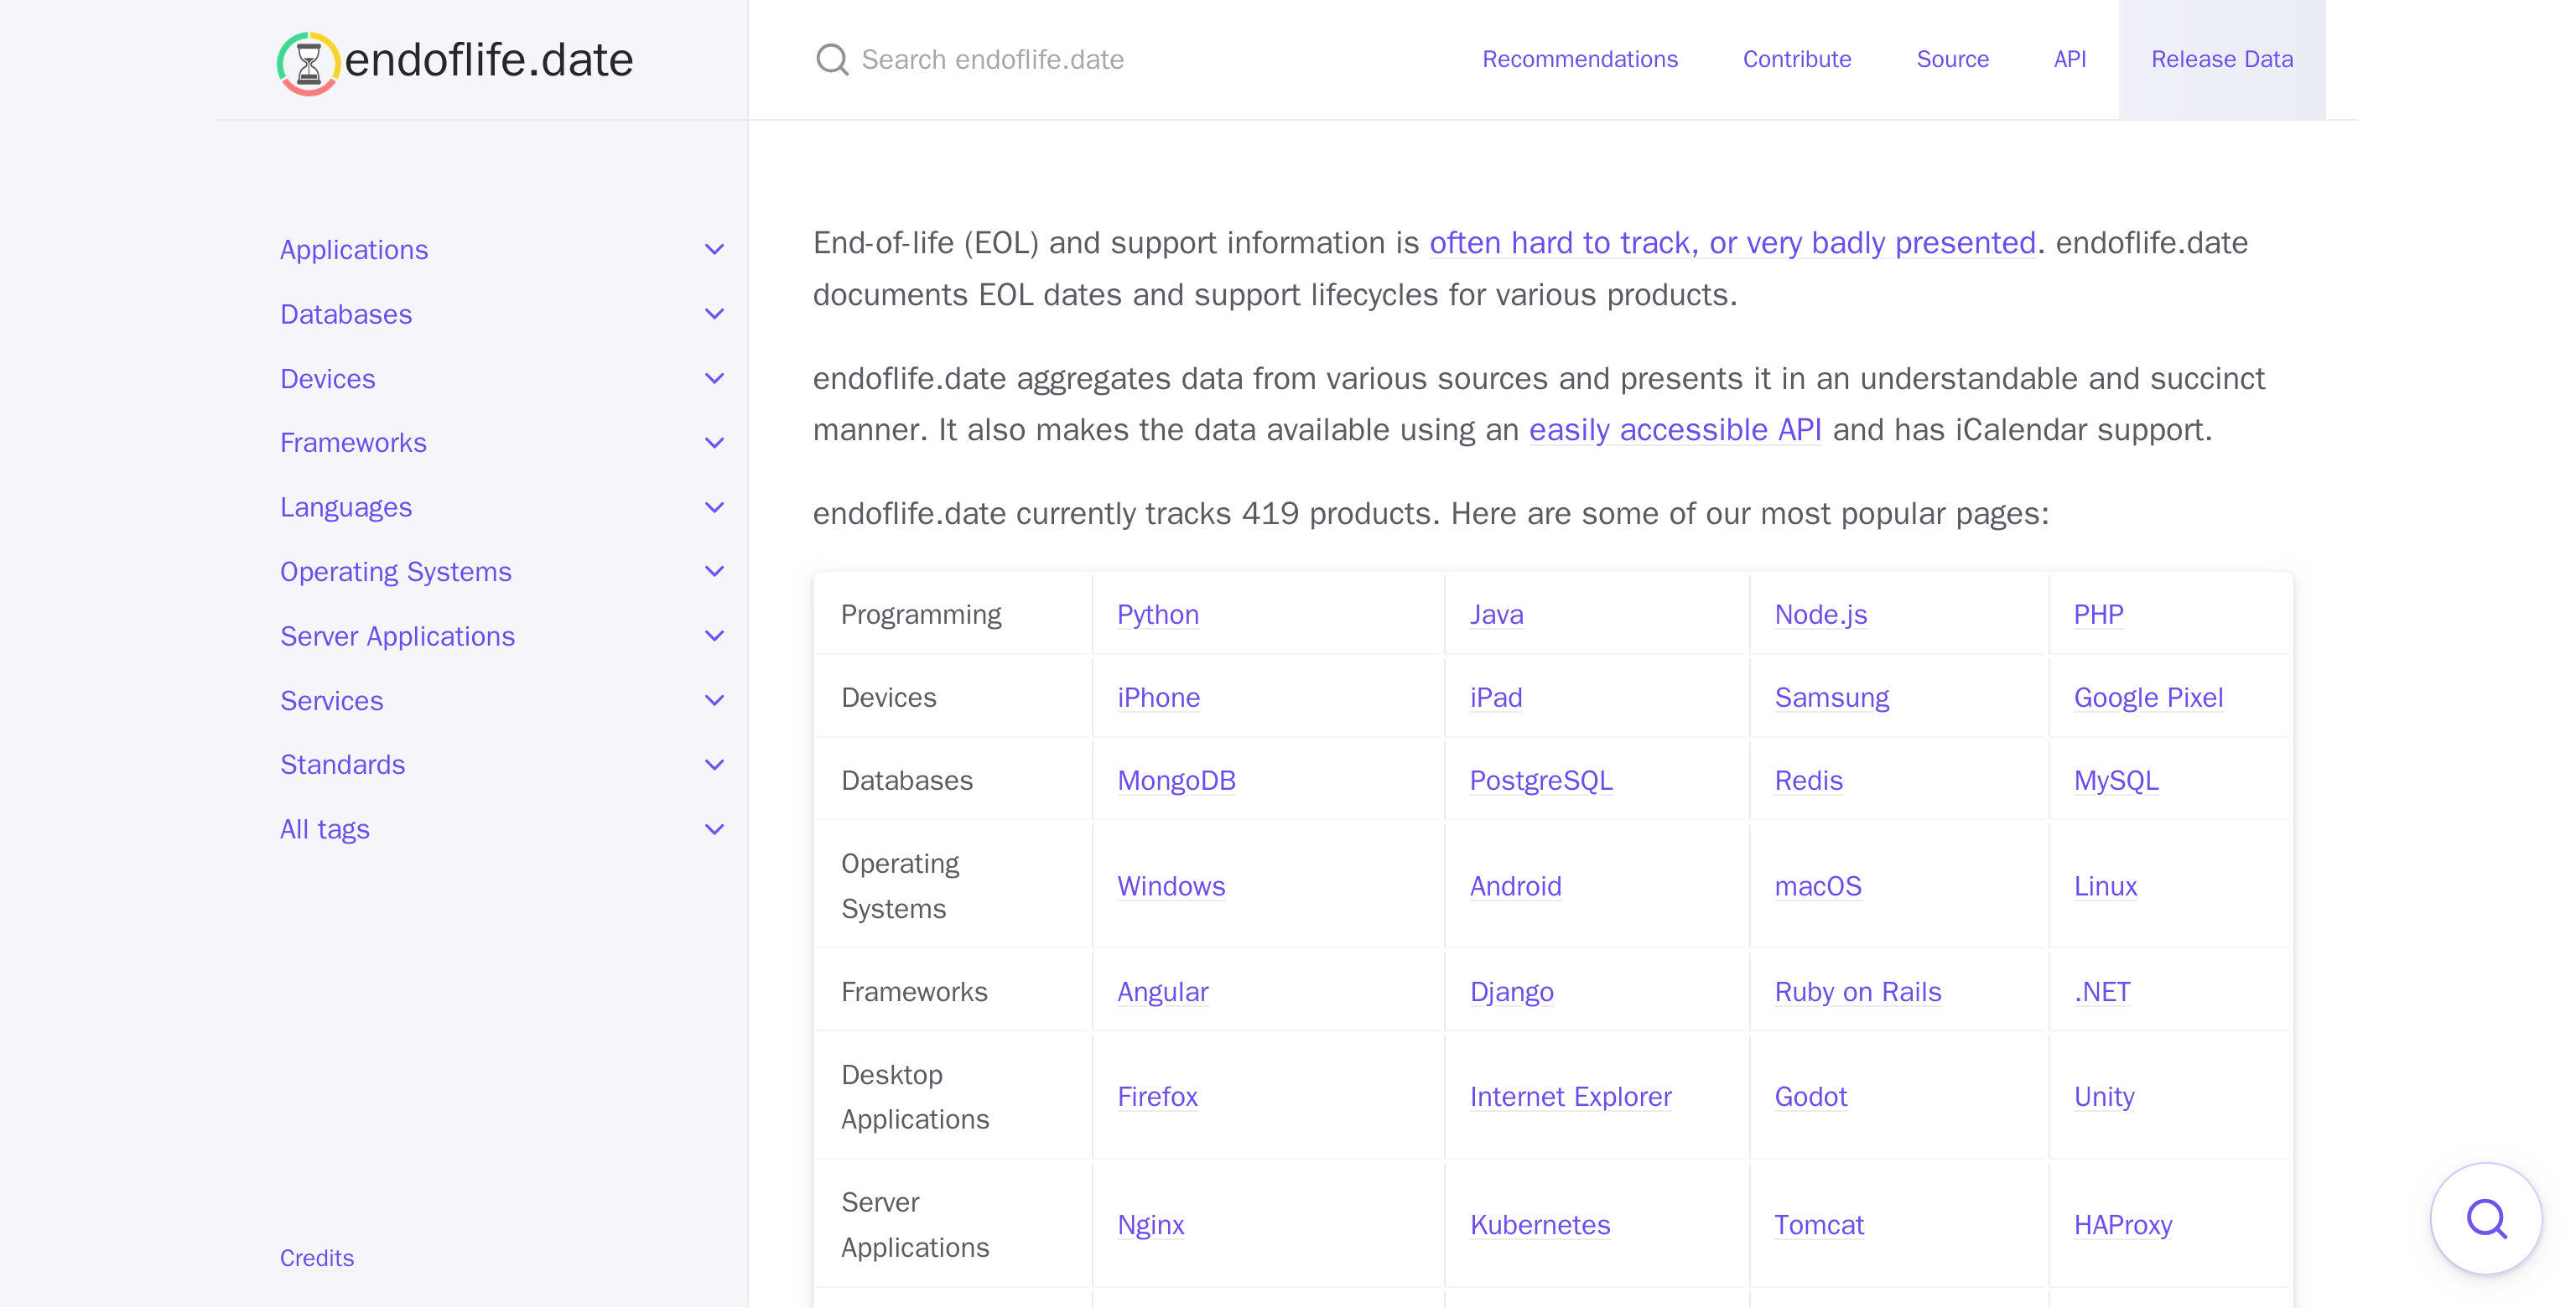Viewport: 2576px width, 1308px height.
Task: Visit the Source nav link
Action: 1951,60
